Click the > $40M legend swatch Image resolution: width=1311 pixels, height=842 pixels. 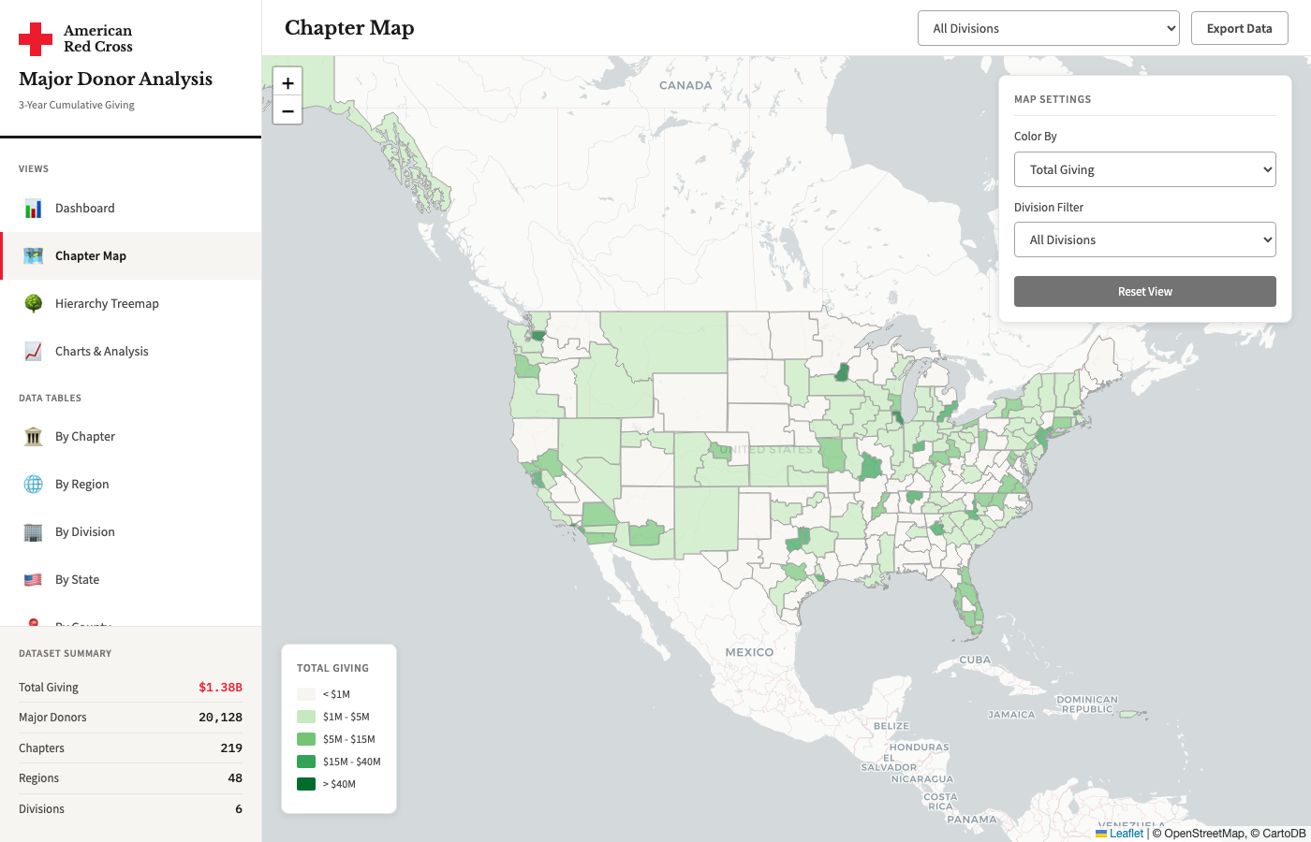[x=306, y=784]
